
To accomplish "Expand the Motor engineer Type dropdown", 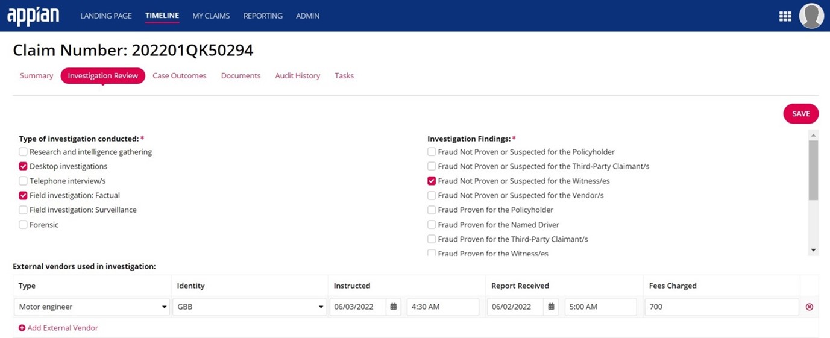I will click(x=92, y=307).
